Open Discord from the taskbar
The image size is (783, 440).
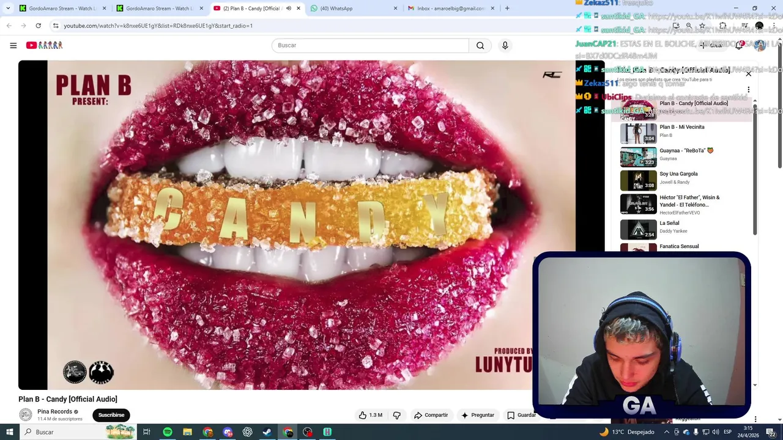point(228,432)
